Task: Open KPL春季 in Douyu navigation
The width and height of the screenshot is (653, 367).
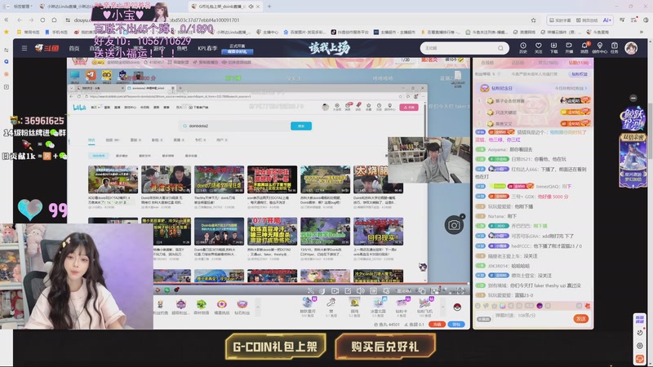Action: (207, 48)
